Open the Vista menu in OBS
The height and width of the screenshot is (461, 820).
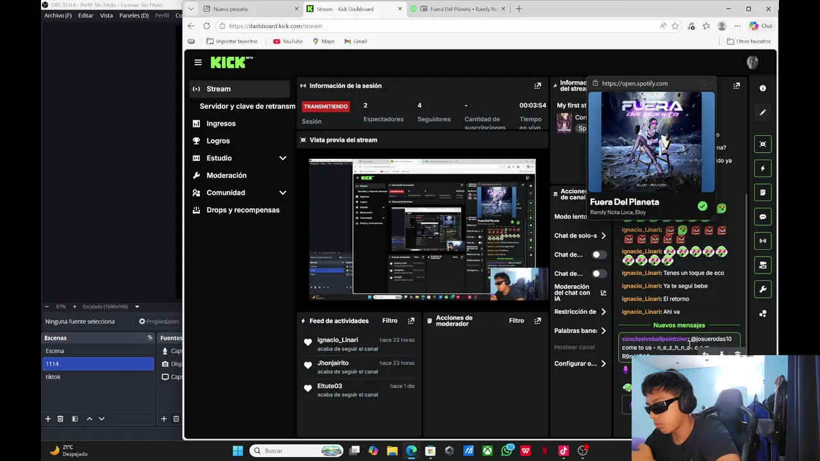point(106,15)
